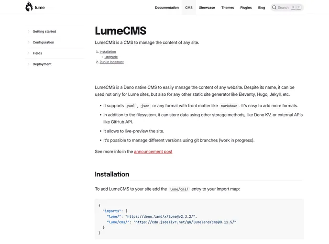This screenshot has width=329, height=244.
Task: Visit the Blog nav link
Action: pyautogui.click(x=262, y=8)
